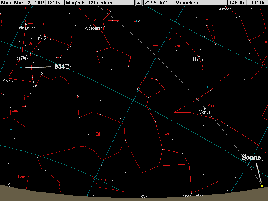Open the magnitude and star count field
Viewport: 268px width, 201px height.
click(89, 3)
